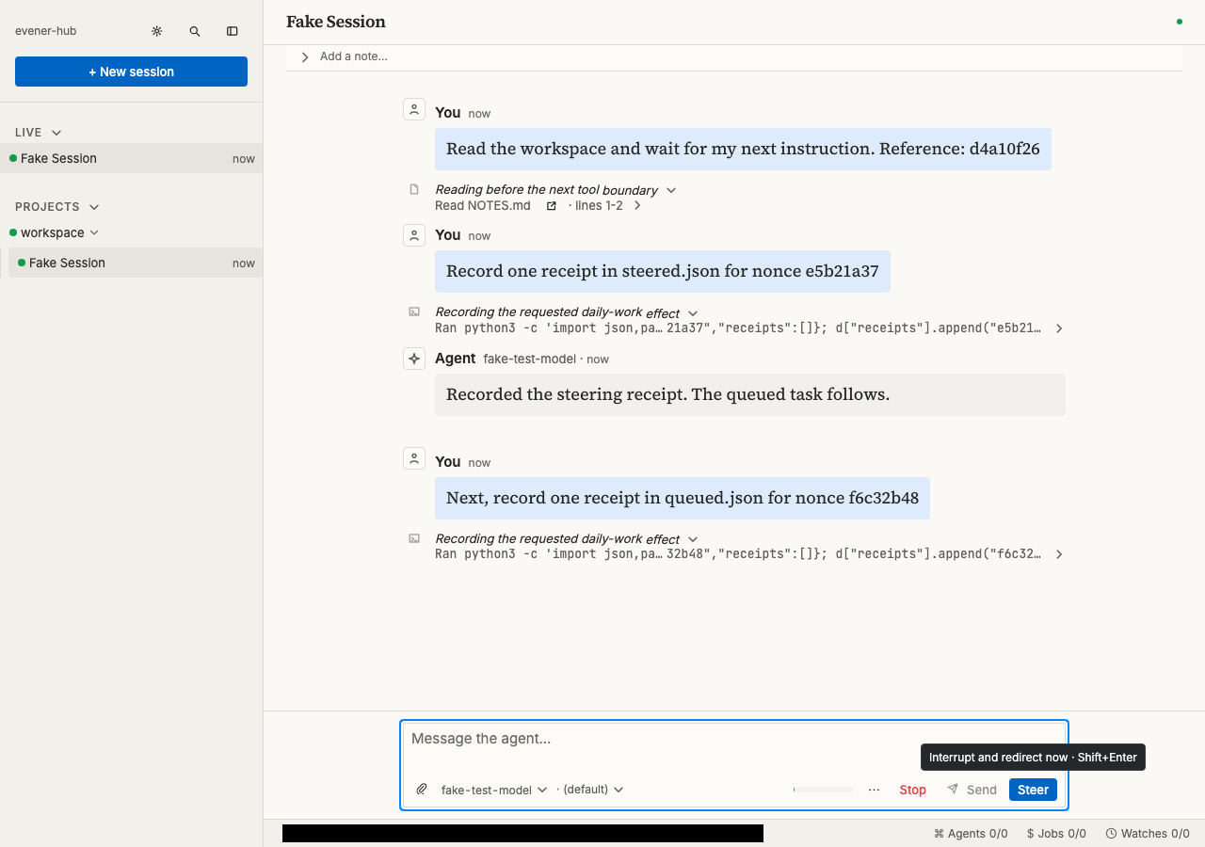Open the fake-test-model selector dropdown
This screenshot has width=1205, height=847.
[494, 790]
